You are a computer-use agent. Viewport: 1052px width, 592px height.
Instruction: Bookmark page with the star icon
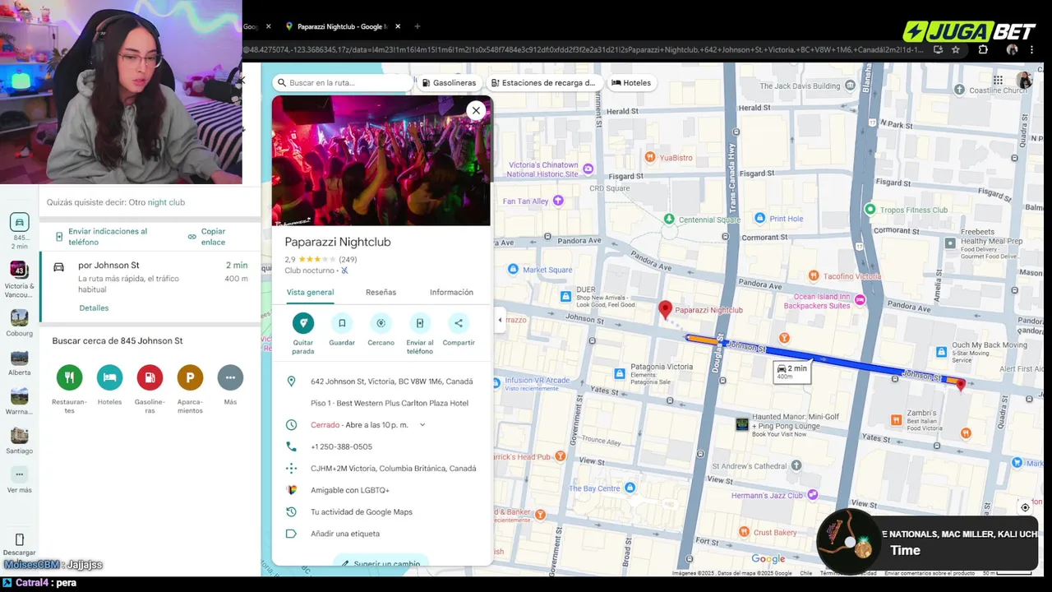point(956,49)
